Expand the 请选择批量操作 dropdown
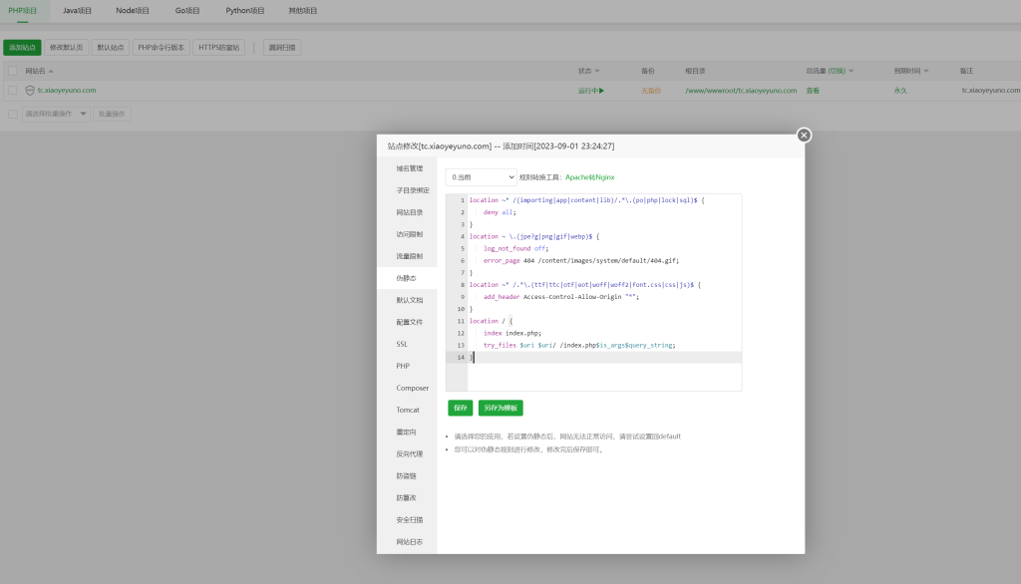Image resolution: width=1021 pixels, height=584 pixels. pos(56,114)
